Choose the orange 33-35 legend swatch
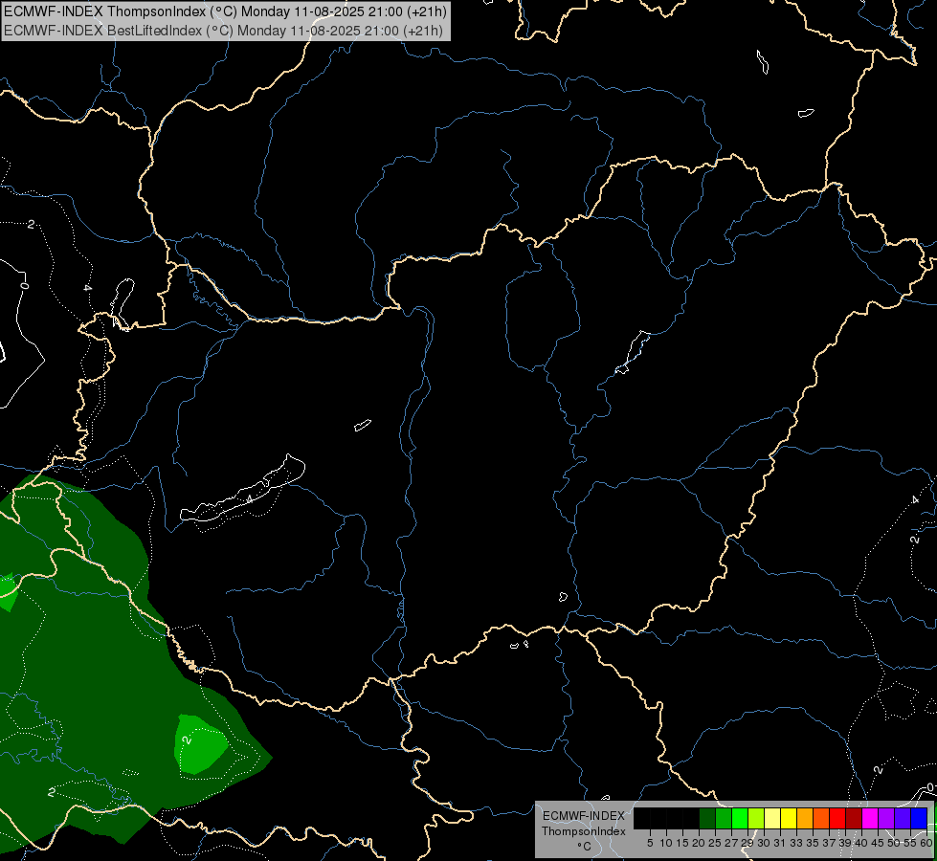 805,818
